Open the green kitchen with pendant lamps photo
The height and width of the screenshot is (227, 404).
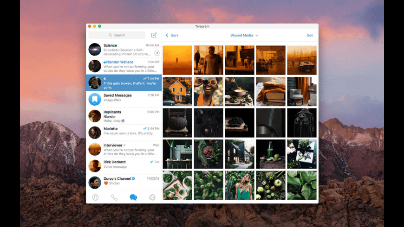(x=177, y=154)
